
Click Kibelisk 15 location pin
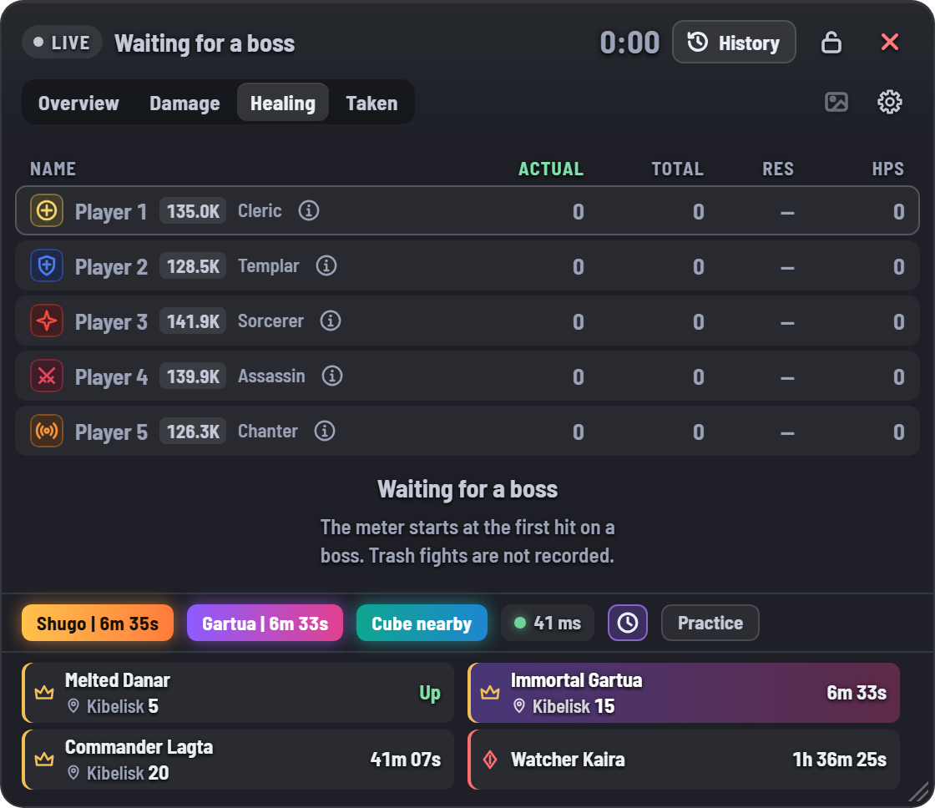pos(519,706)
